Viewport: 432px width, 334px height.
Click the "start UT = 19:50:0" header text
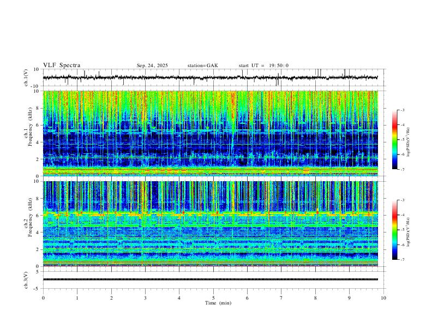point(263,65)
